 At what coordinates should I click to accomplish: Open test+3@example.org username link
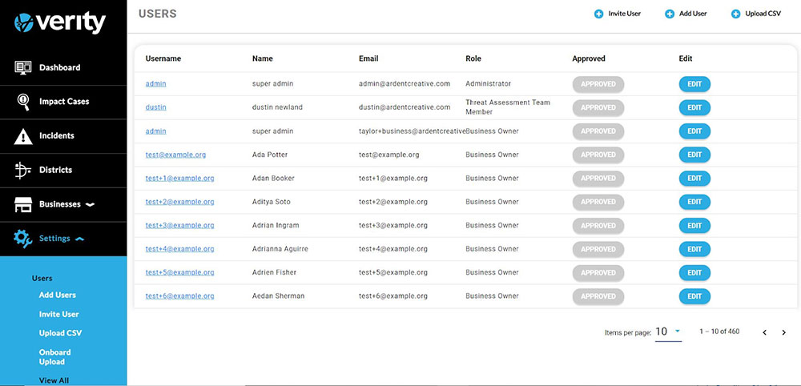click(x=179, y=226)
